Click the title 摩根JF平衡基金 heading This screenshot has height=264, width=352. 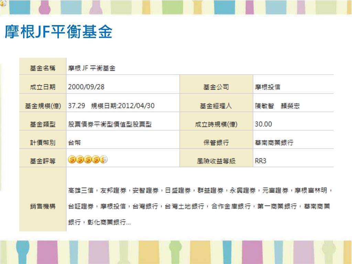click(58, 32)
